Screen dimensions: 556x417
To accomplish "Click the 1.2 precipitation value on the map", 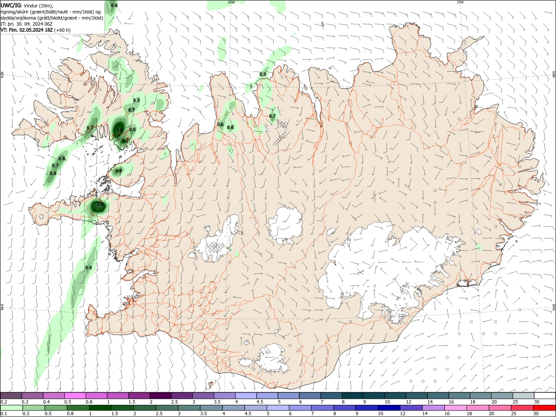I will [125, 140].
